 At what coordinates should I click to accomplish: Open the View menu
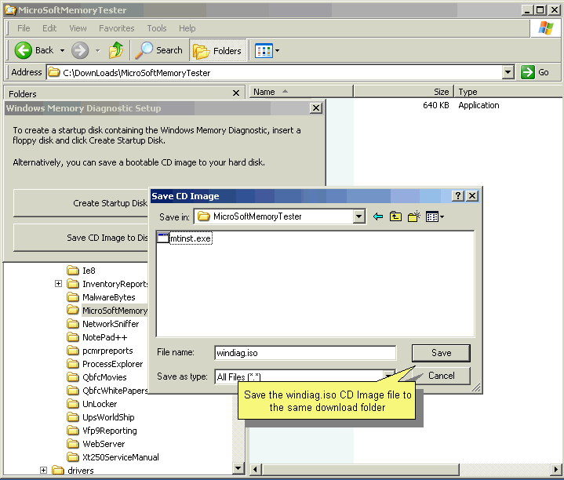(x=78, y=28)
